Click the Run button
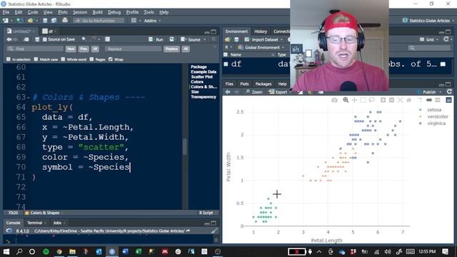The image size is (457, 257). 156,39
